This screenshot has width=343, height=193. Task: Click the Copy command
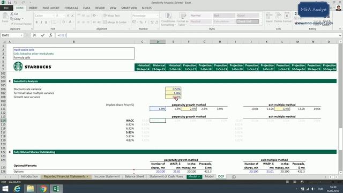(17, 19)
